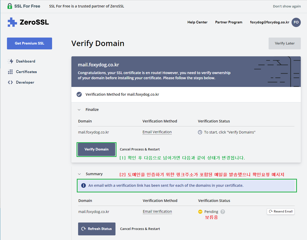
Task: Click the clock icon beside To start message
Action: [x=200, y=132]
